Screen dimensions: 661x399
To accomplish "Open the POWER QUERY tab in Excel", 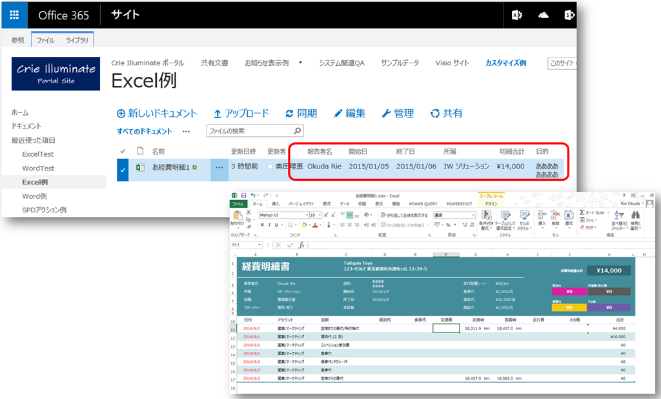I will coord(423,204).
